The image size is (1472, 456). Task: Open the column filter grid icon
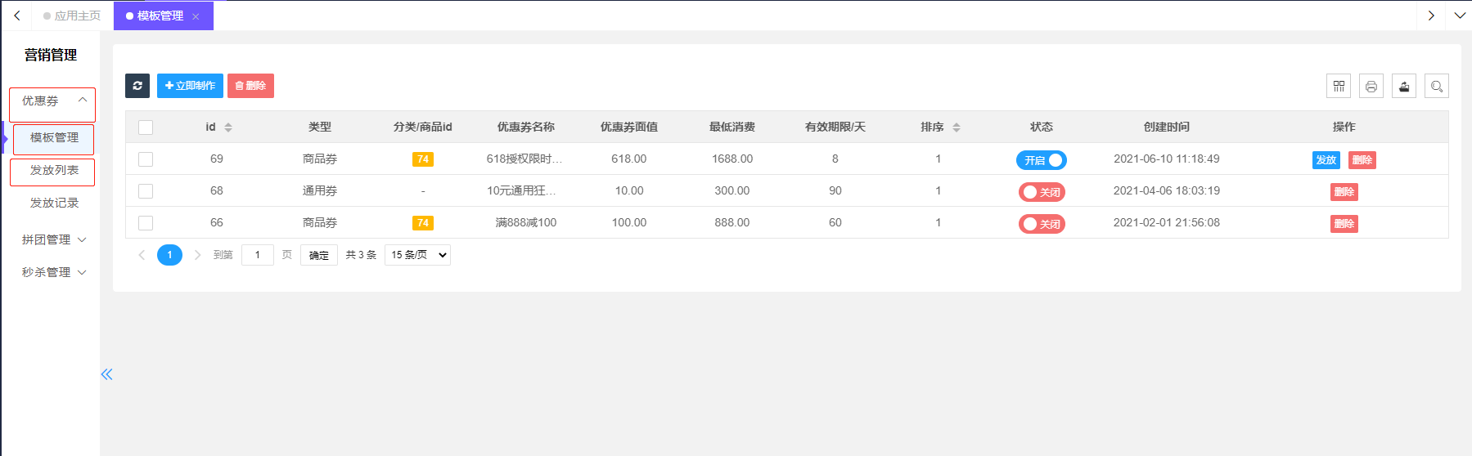1339,86
